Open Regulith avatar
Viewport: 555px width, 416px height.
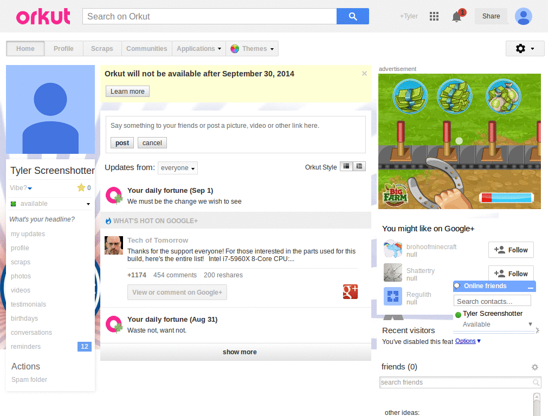(393, 296)
